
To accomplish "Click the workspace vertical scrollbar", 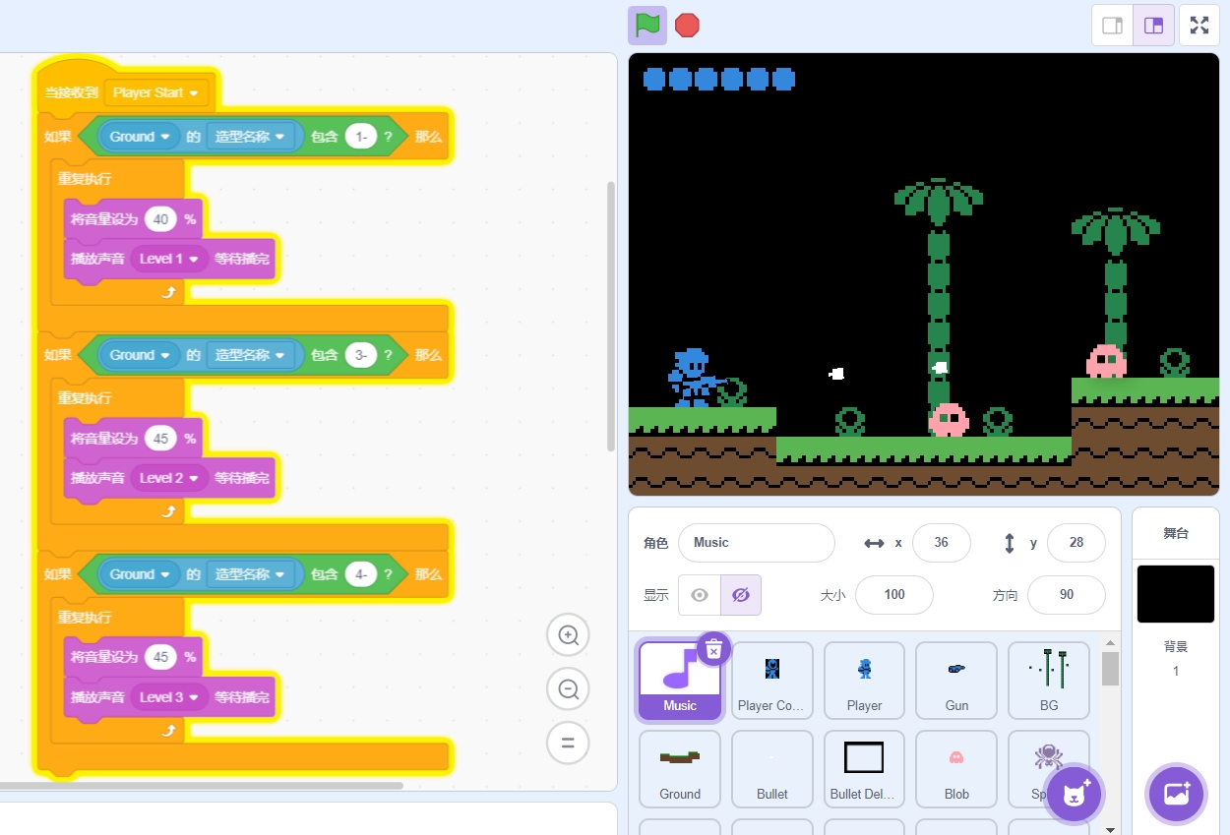I will tap(610, 316).
